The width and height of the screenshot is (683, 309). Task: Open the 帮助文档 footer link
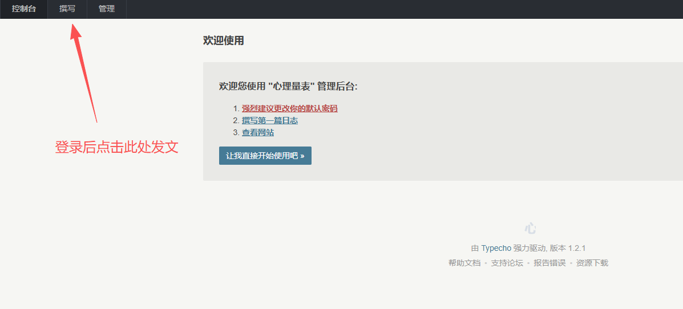pyautogui.click(x=464, y=263)
